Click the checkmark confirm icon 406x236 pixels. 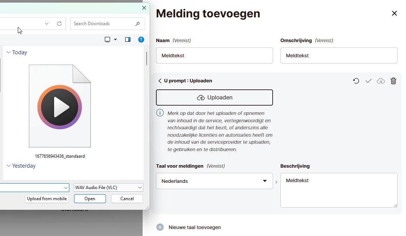368,81
